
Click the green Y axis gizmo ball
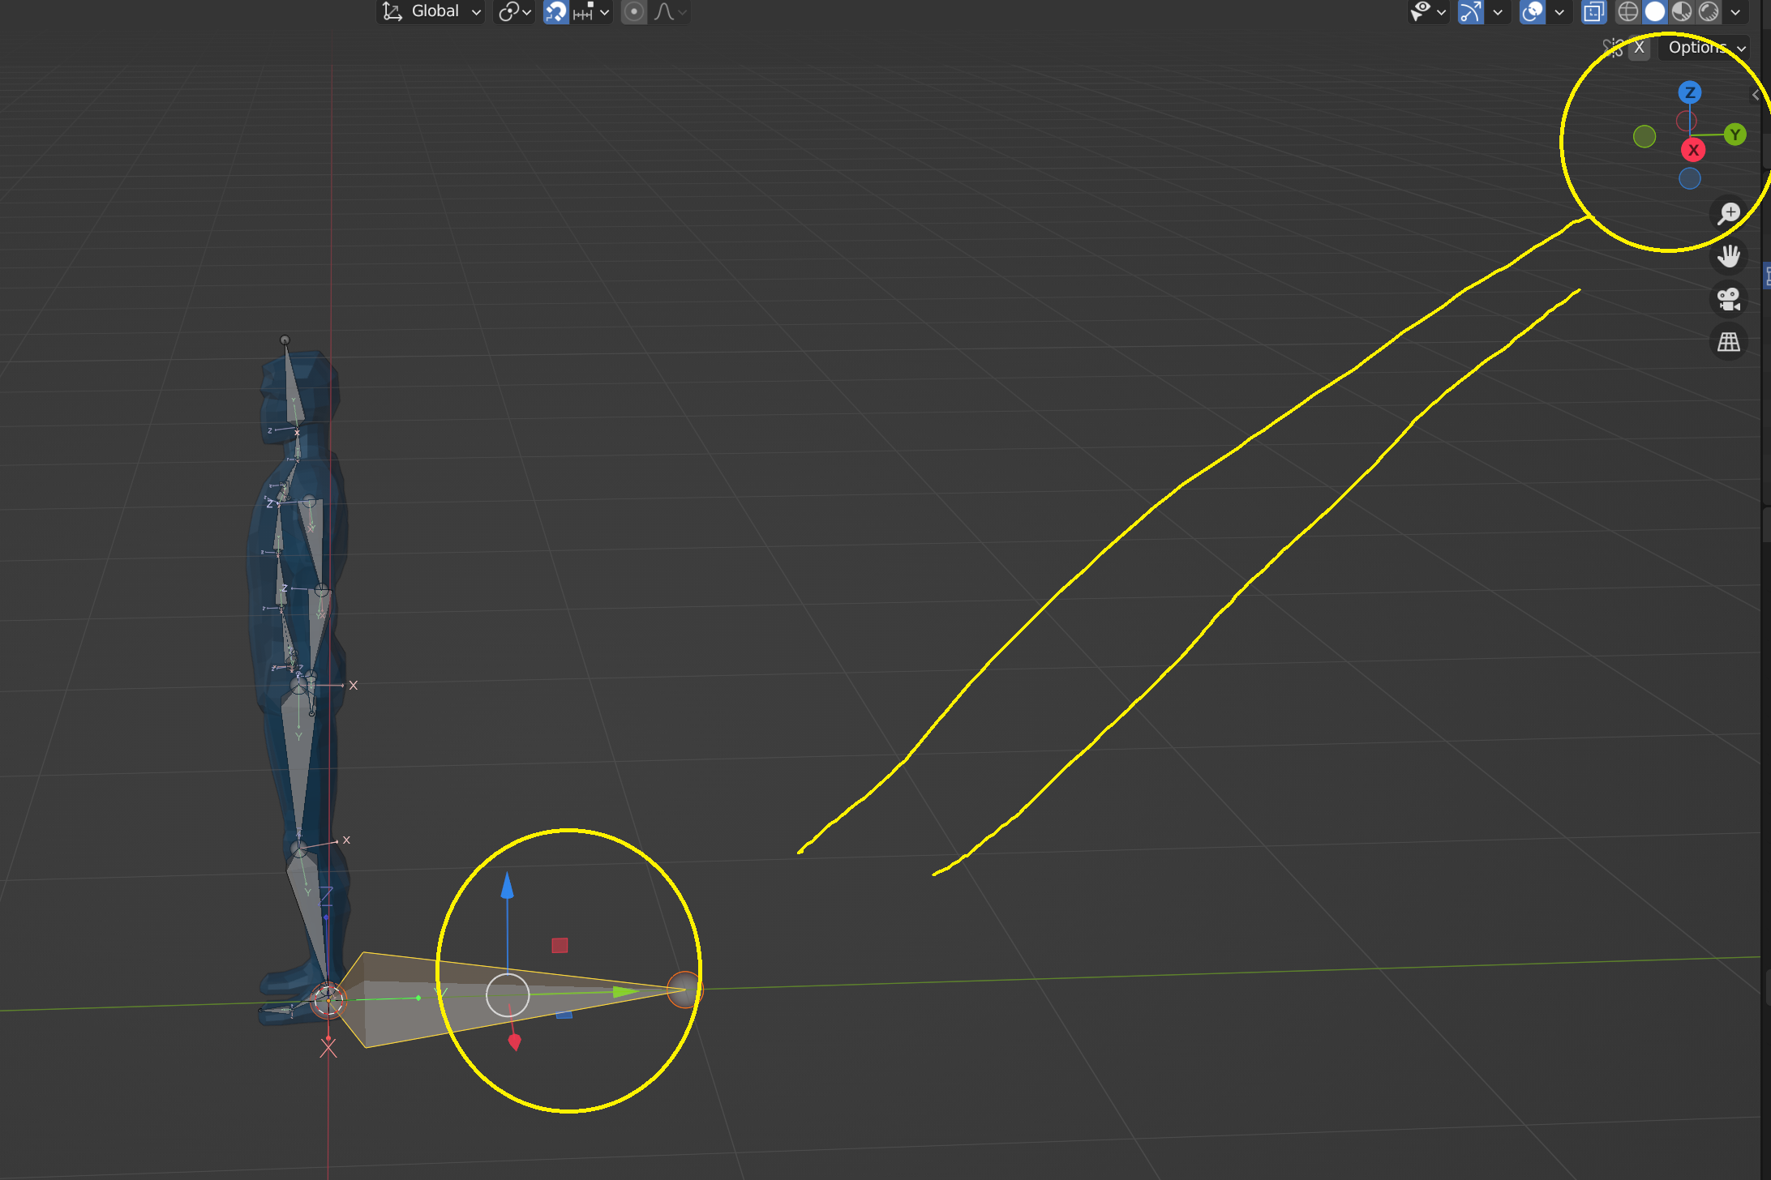tap(1735, 135)
